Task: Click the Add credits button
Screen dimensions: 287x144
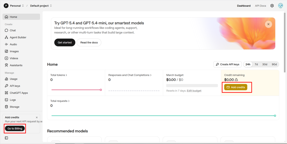Action: click(x=236, y=87)
